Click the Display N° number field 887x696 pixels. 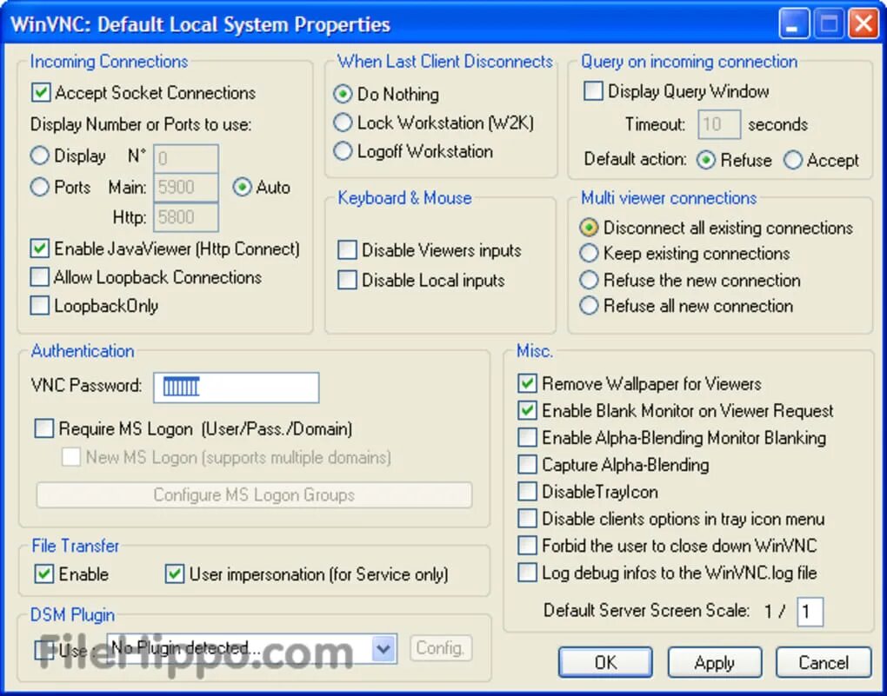pos(186,158)
